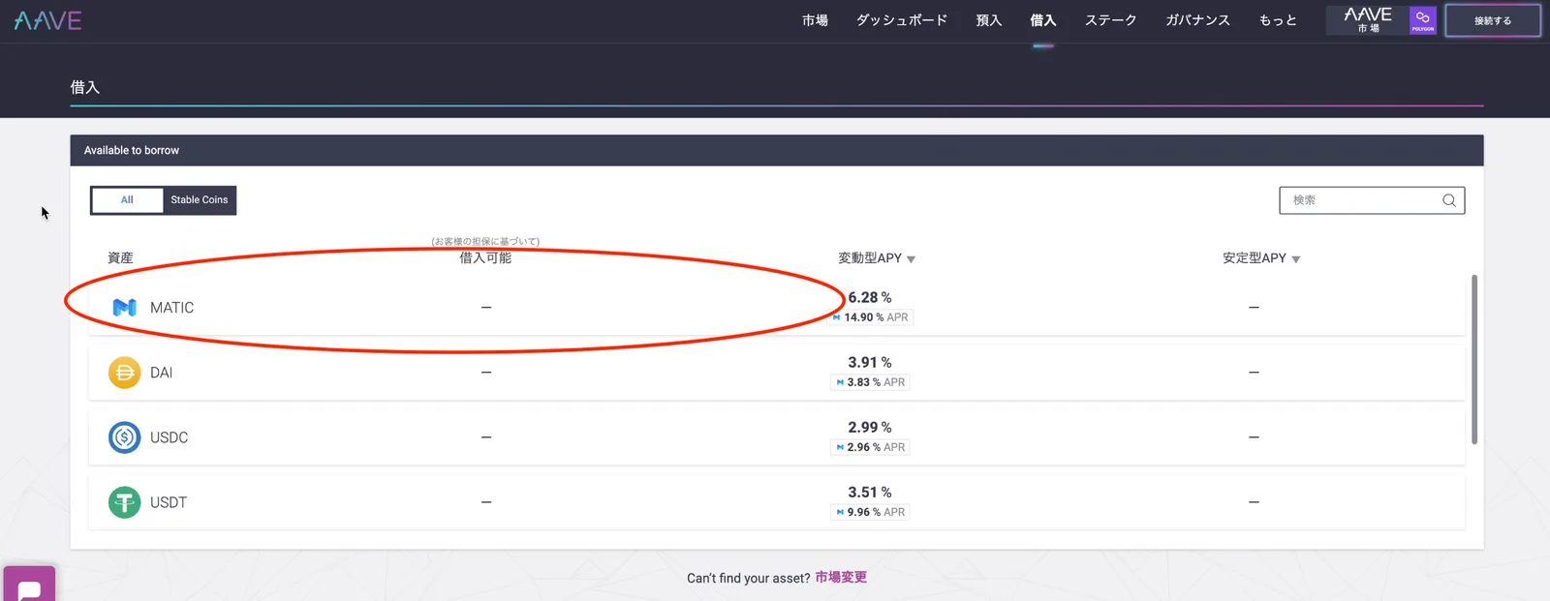This screenshot has width=1550, height=601.
Task: Open the もっと menu
Action: click(1278, 20)
